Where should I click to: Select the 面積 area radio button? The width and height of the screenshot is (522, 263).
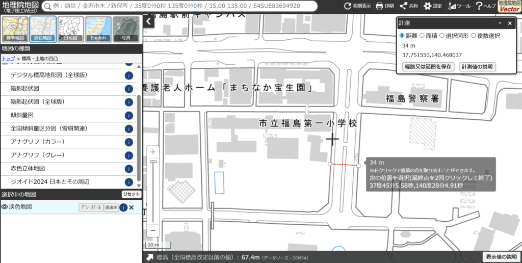(x=422, y=36)
